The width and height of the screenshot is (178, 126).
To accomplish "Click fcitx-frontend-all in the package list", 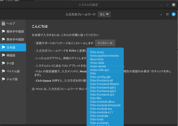I will (101, 81).
